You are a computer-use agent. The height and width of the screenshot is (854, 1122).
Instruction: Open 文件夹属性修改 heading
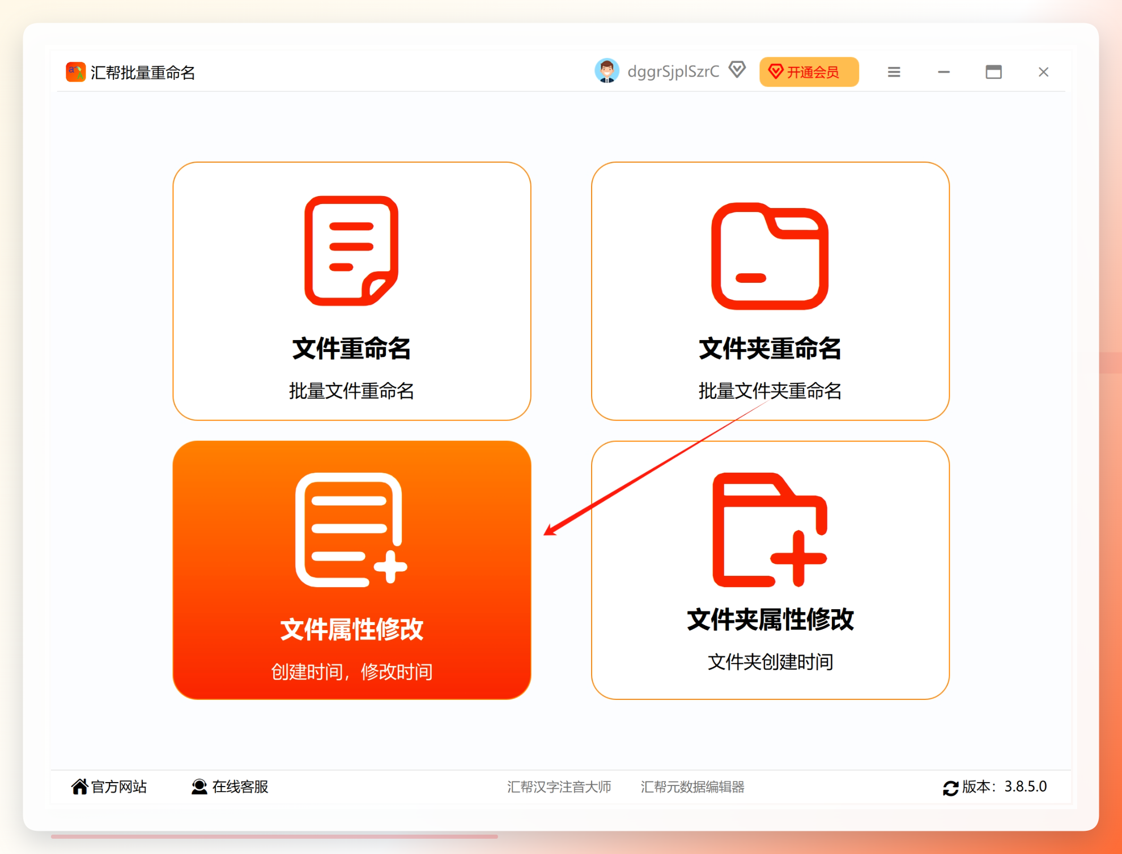(x=770, y=619)
